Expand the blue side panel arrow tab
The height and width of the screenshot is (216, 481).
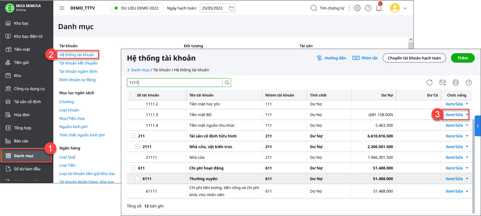pos(478,126)
